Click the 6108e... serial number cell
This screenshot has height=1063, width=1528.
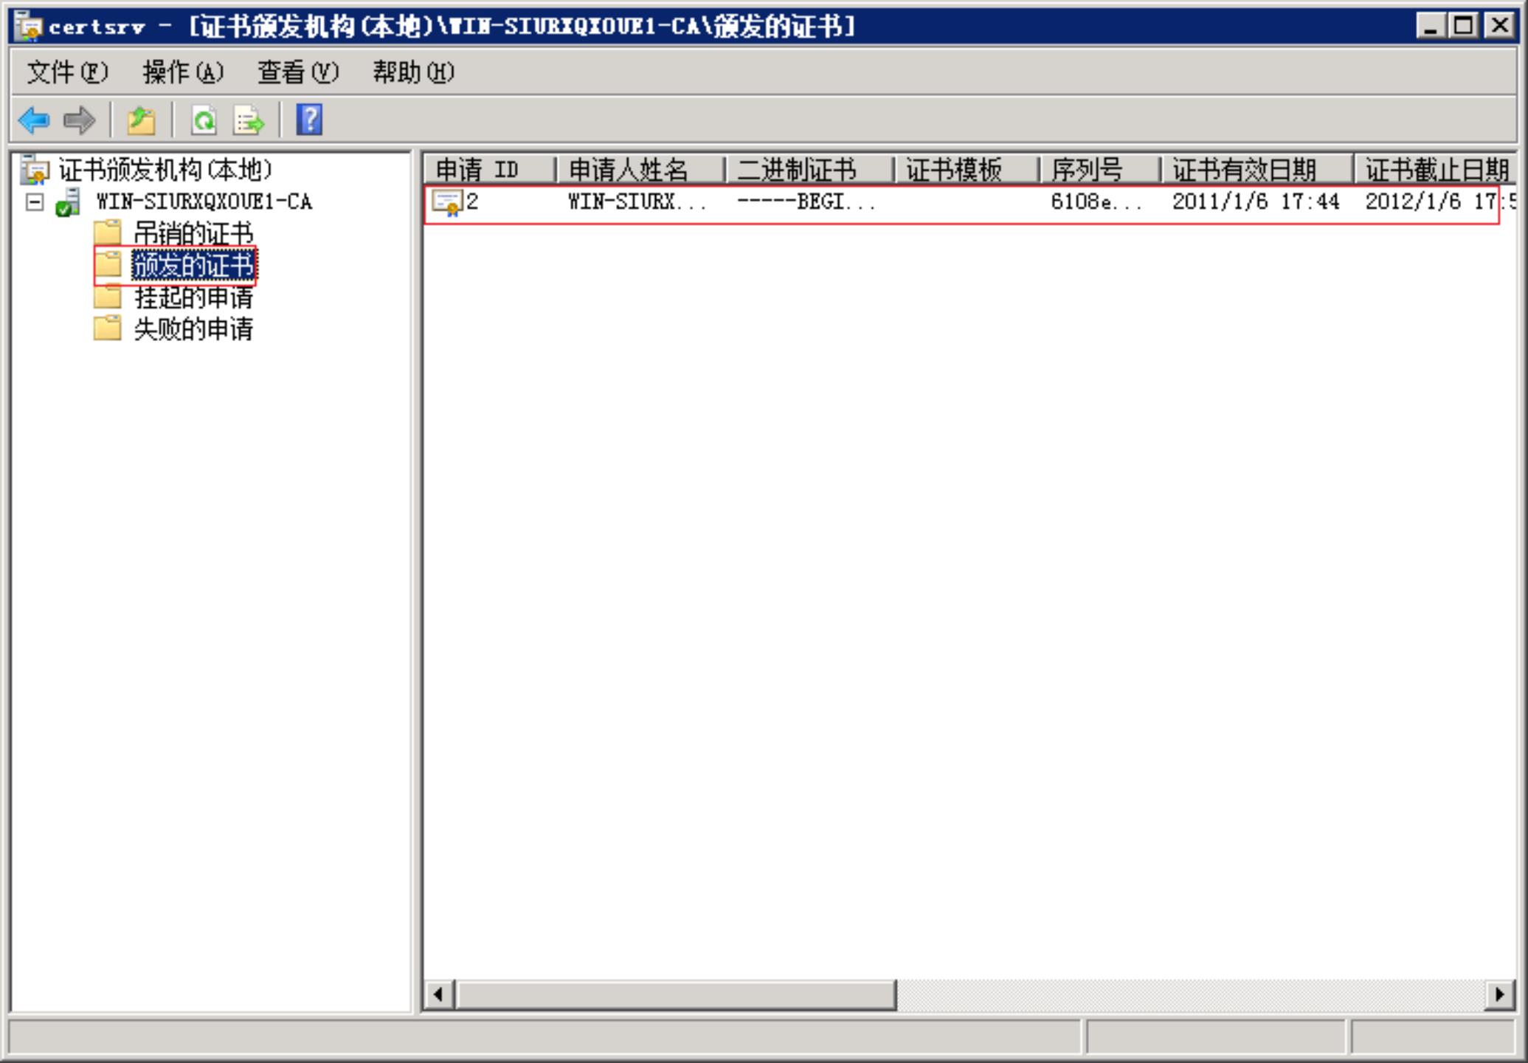tap(1096, 202)
